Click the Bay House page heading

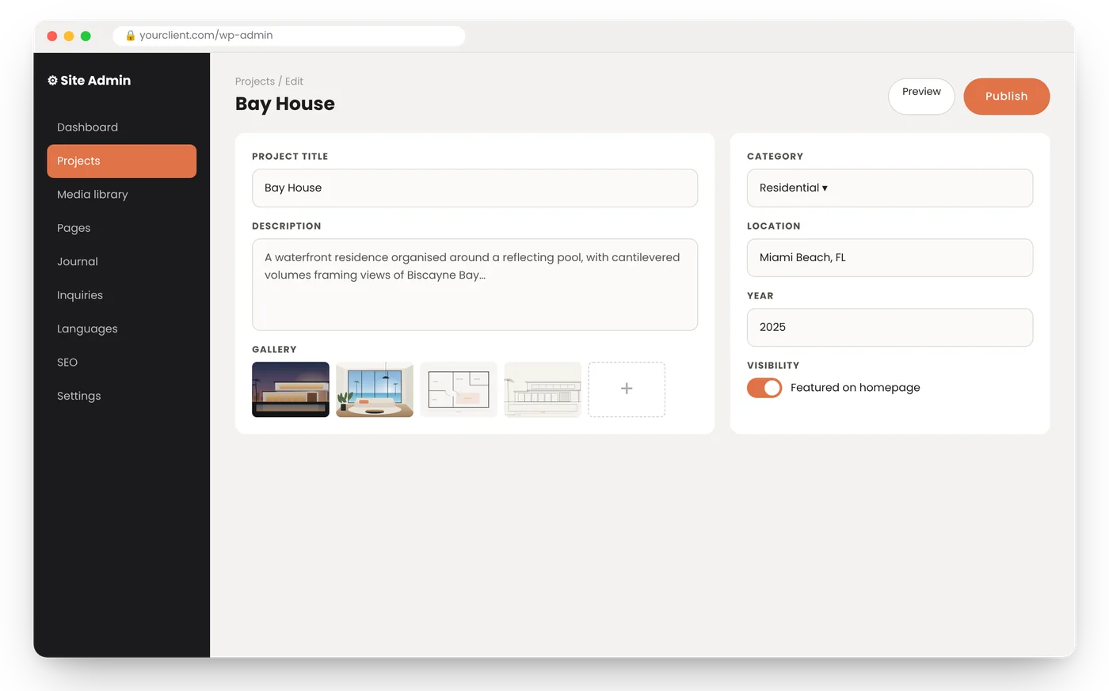(x=285, y=104)
